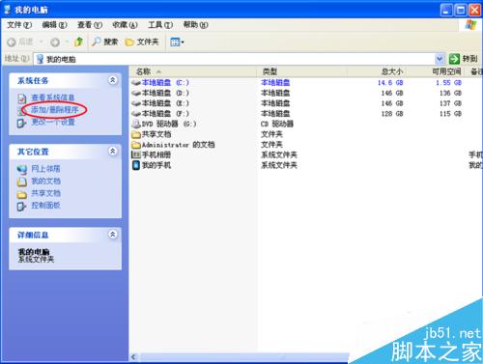Open the File (文件) menu
Screen dimensions: 483x364
(19, 25)
